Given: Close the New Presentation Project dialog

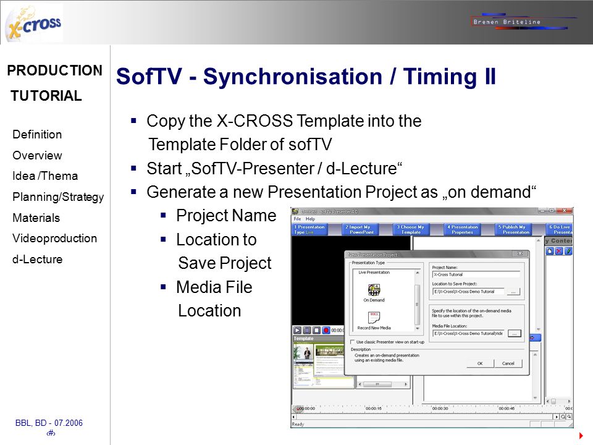Looking at the screenshot, I should (x=520, y=253).
